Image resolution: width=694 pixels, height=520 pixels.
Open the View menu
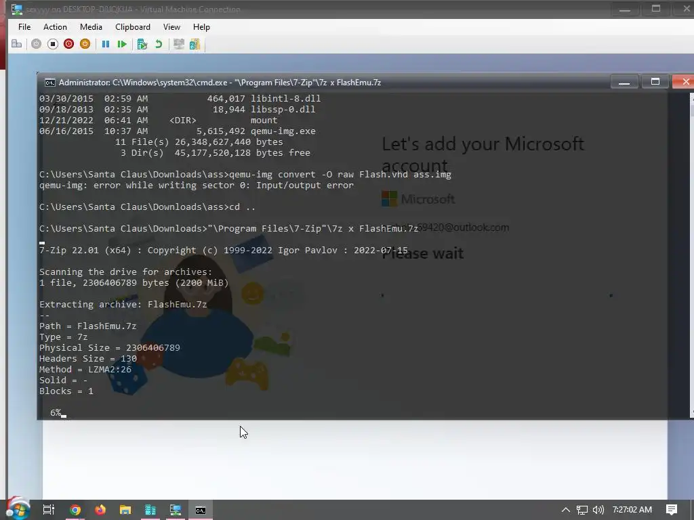tap(171, 27)
